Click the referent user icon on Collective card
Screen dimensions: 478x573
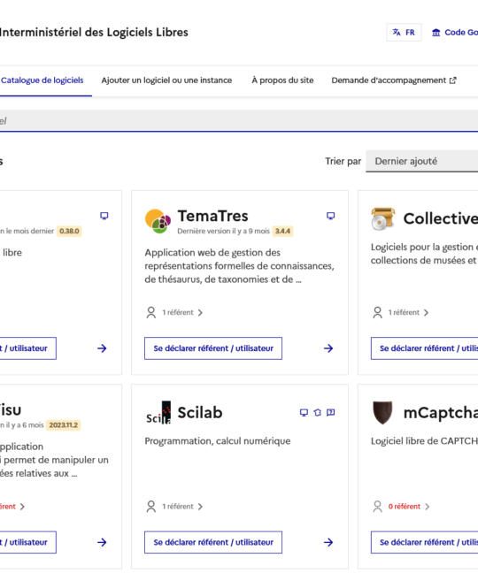tap(377, 312)
